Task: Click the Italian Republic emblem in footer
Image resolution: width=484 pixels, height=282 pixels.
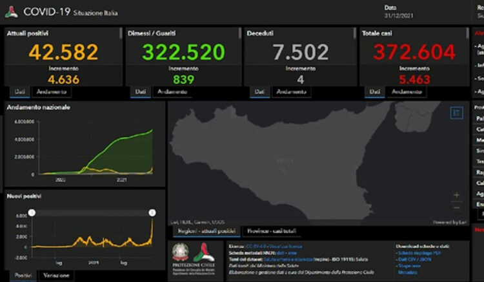Action: click(x=181, y=252)
